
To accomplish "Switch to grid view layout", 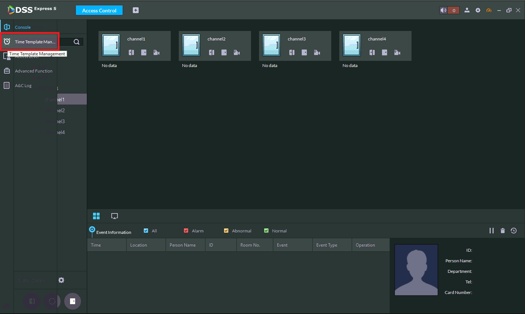I will pos(96,216).
